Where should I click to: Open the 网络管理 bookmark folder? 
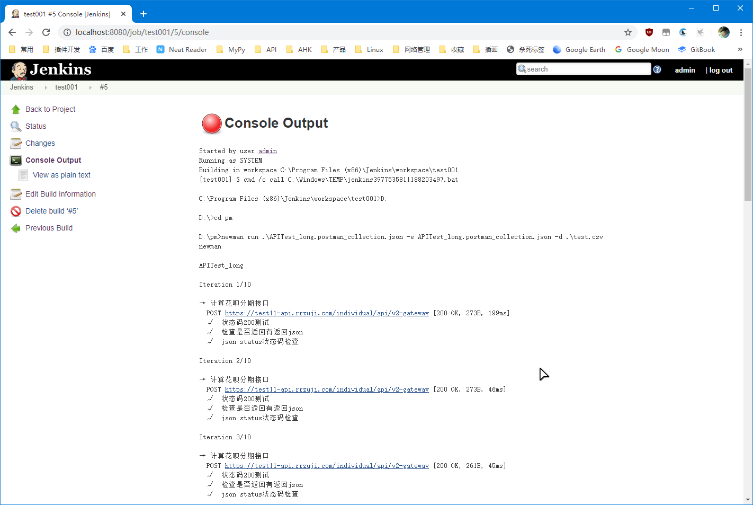411,49
